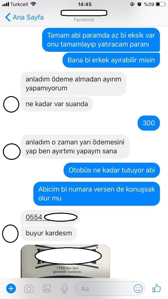This screenshot has width=168, height=299.
Task: Tap the alarm clock status icon
Action: (139, 4)
